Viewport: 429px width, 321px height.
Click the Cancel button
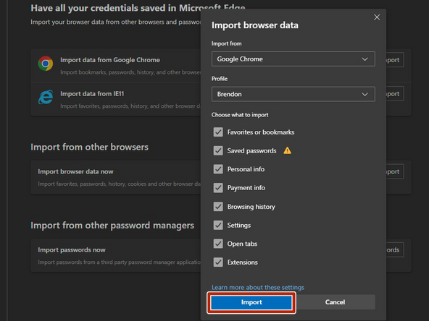point(335,302)
